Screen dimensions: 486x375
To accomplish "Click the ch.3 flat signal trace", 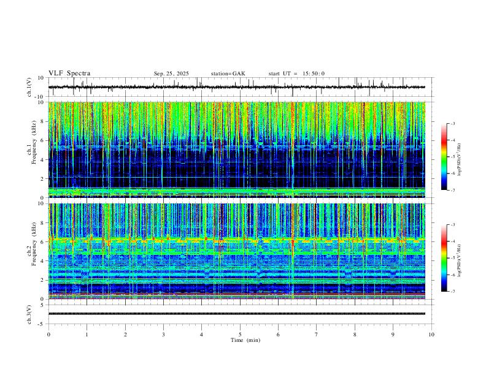I will point(237,314).
